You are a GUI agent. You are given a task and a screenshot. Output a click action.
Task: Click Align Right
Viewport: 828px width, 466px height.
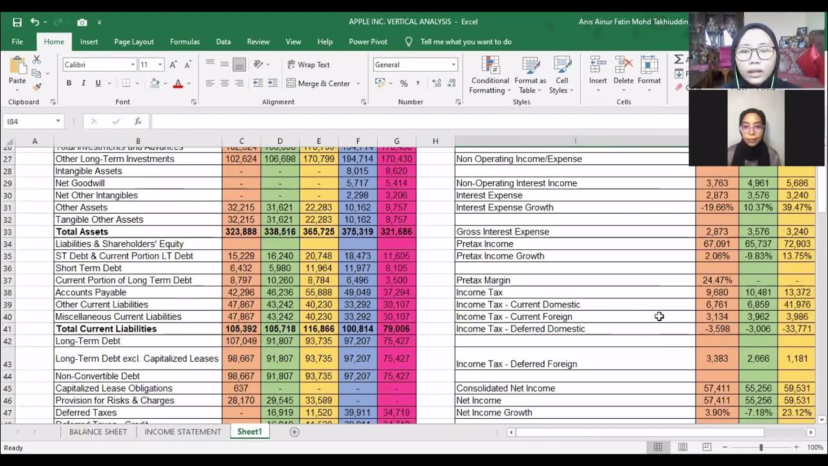pyautogui.click(x=239, y=83)
